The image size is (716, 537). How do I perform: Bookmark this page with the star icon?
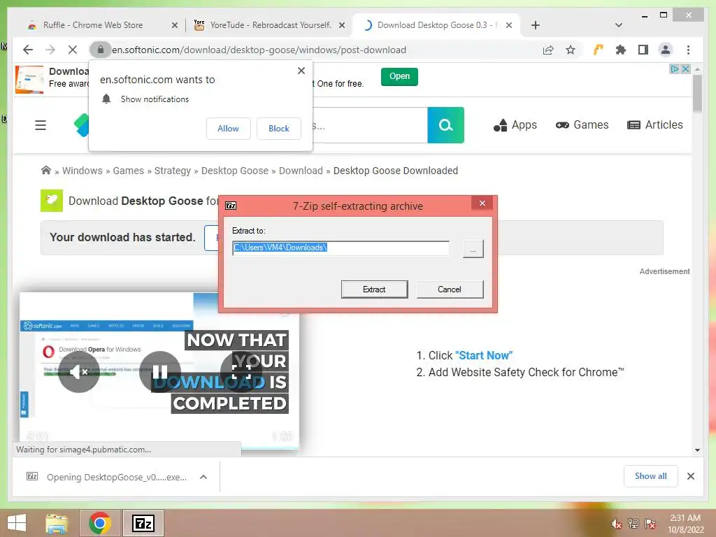[x=571, y=50]
